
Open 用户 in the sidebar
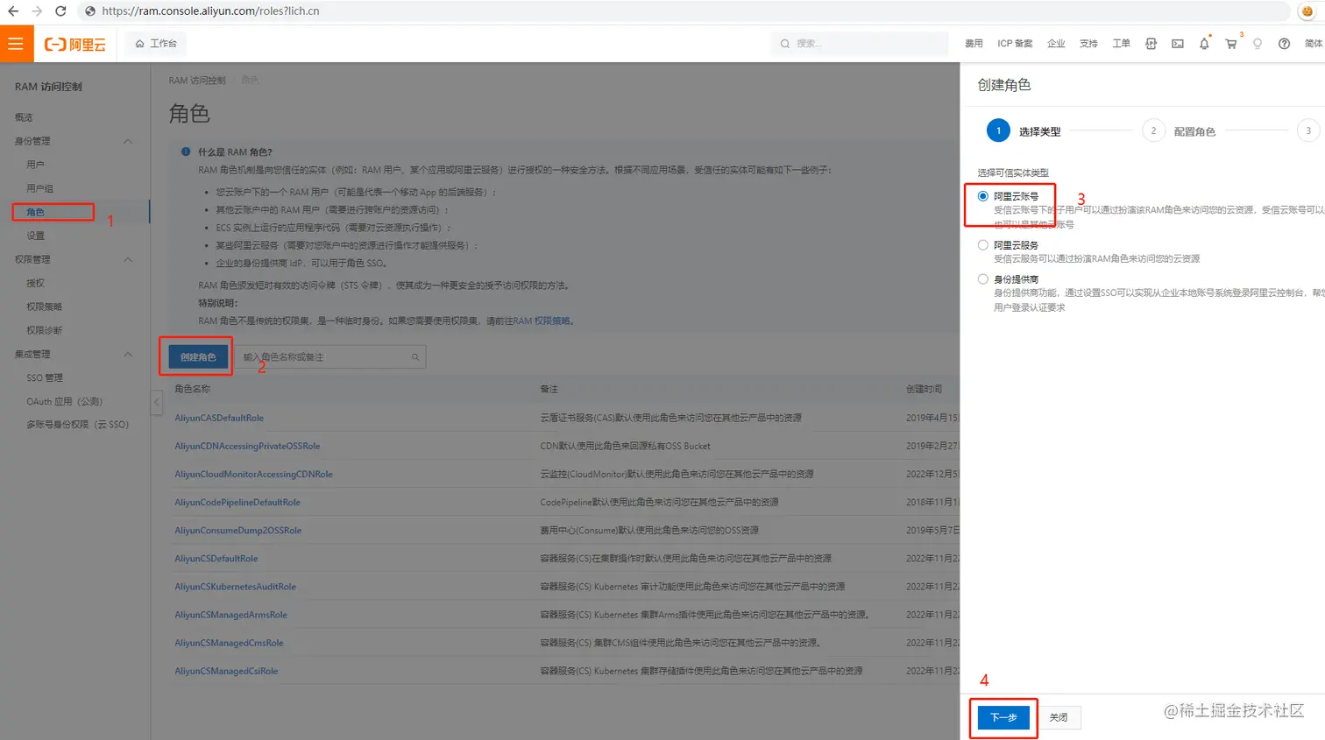pyautogui.click(x=35, y=165)
